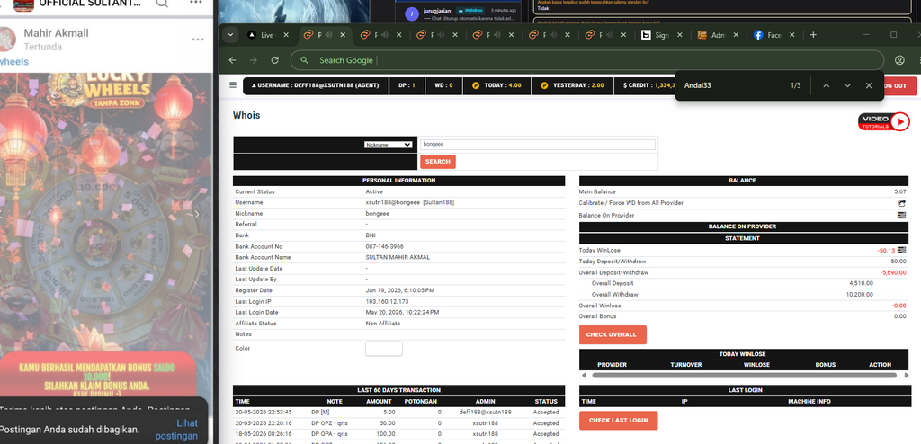Click the CHECK LAST LOGIN button
921x444 pixels.
(x=618, y=421)
